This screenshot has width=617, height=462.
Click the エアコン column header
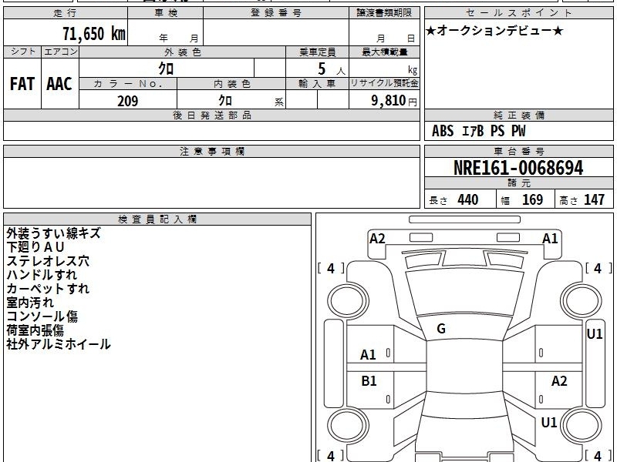tap(60, 52)
